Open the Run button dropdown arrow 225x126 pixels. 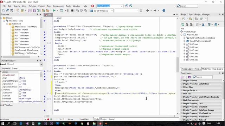(x=58, y=10)
